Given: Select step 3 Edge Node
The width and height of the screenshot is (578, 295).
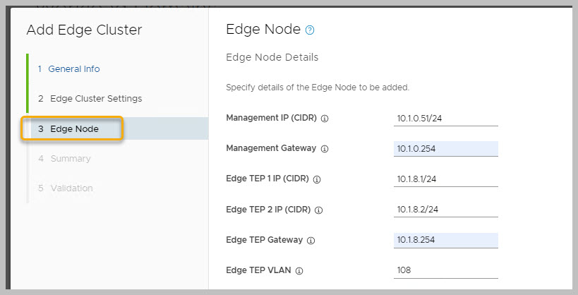Looking at the screenshot, I should coord(74,129).
